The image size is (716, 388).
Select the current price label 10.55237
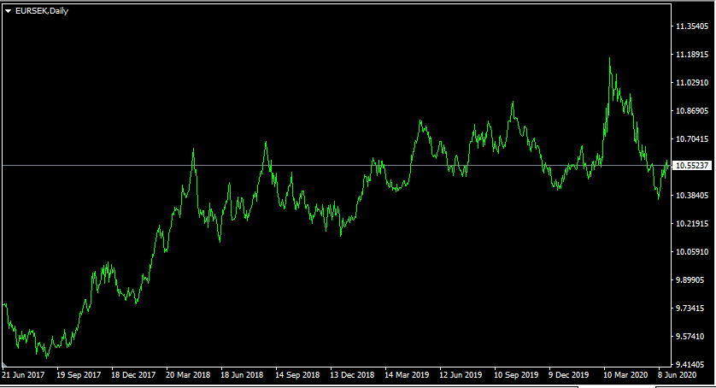692,166
